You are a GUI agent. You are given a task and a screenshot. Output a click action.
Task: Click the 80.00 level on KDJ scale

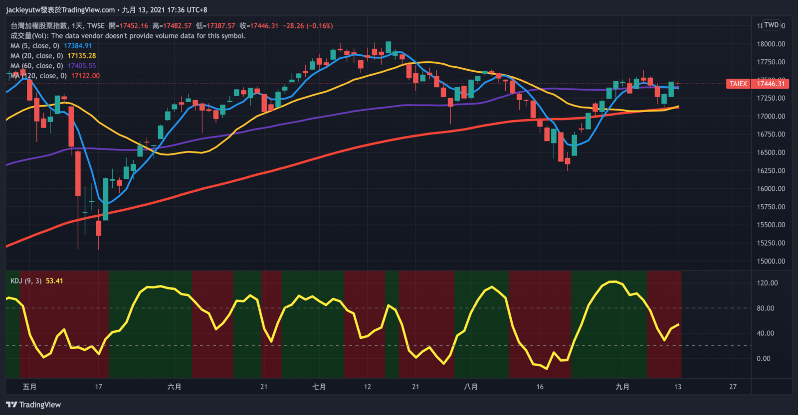(765, 308)
